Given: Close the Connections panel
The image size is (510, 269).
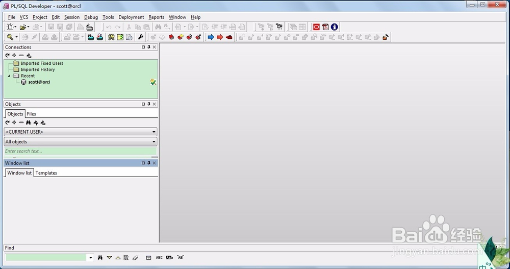Looking at the screenshot, I should click(x=155, y=47).
